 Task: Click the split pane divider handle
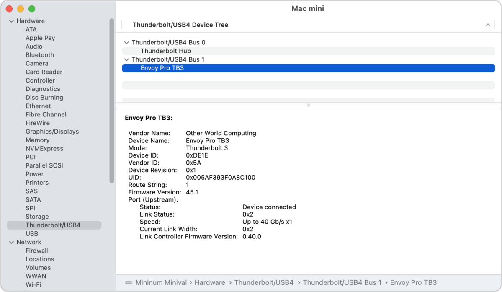tap(308, 105)
